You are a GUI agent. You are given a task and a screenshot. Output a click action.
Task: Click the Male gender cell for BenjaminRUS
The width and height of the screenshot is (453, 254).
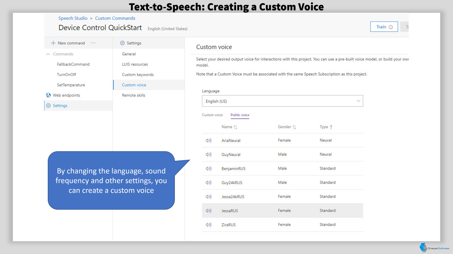[x=282, y=168]
